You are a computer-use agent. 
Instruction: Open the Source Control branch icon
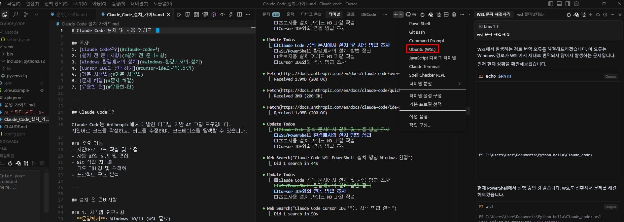(x=26, y=15)
